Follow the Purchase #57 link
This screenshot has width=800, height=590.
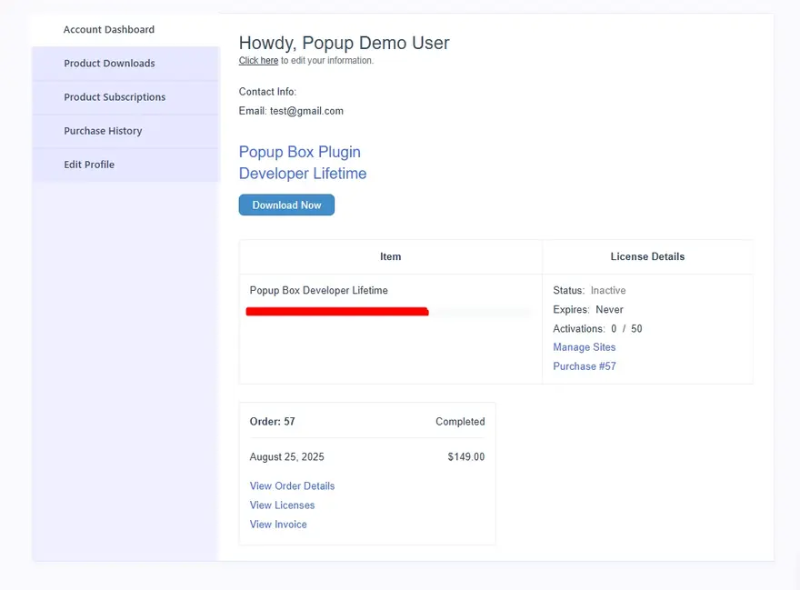[x=584, y=366]
